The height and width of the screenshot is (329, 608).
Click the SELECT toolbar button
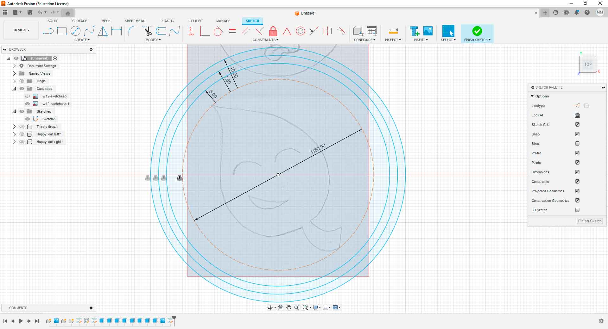point(448,31)
